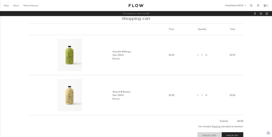Open the cart icon in header
Screen dimensions: 272x137
265,6
